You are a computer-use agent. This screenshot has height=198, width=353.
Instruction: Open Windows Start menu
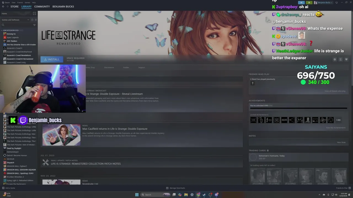coord(137,195)
